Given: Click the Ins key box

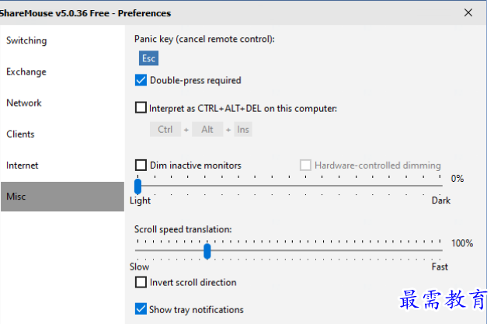Looking at the screenshot, I should [243, 130].
